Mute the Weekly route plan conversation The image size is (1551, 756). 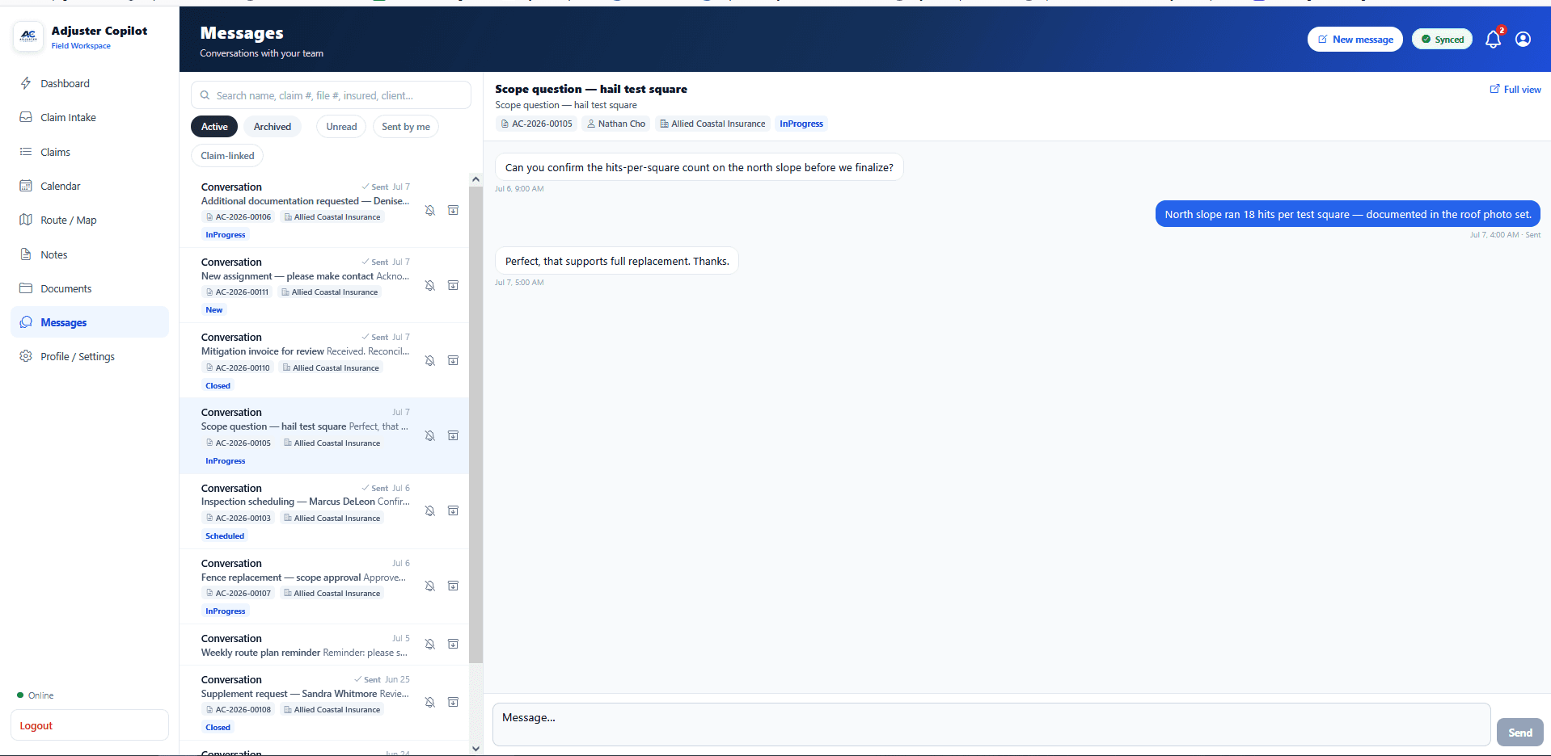tap(430, 644)
